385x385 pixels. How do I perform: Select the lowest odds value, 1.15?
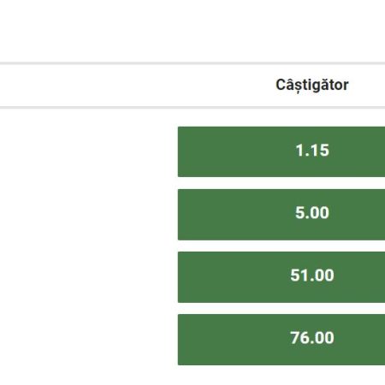[281, 151]
